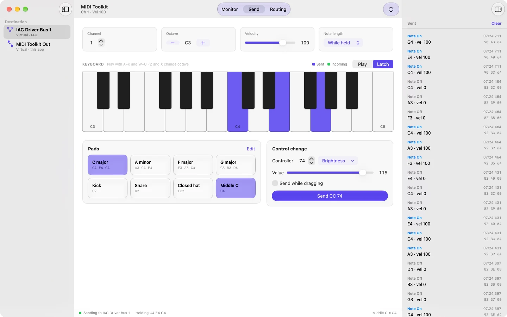The image size is (507, 317).
Task: Click the hex bytes 90 43 64 in log
Action: [493, 42]
